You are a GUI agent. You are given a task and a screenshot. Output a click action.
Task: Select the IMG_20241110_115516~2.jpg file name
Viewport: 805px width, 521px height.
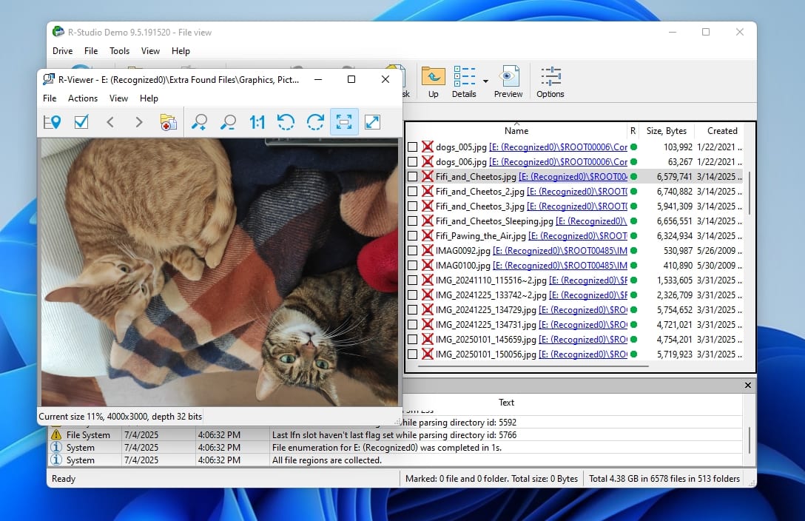pyautogui.click(x=491, y=280)
